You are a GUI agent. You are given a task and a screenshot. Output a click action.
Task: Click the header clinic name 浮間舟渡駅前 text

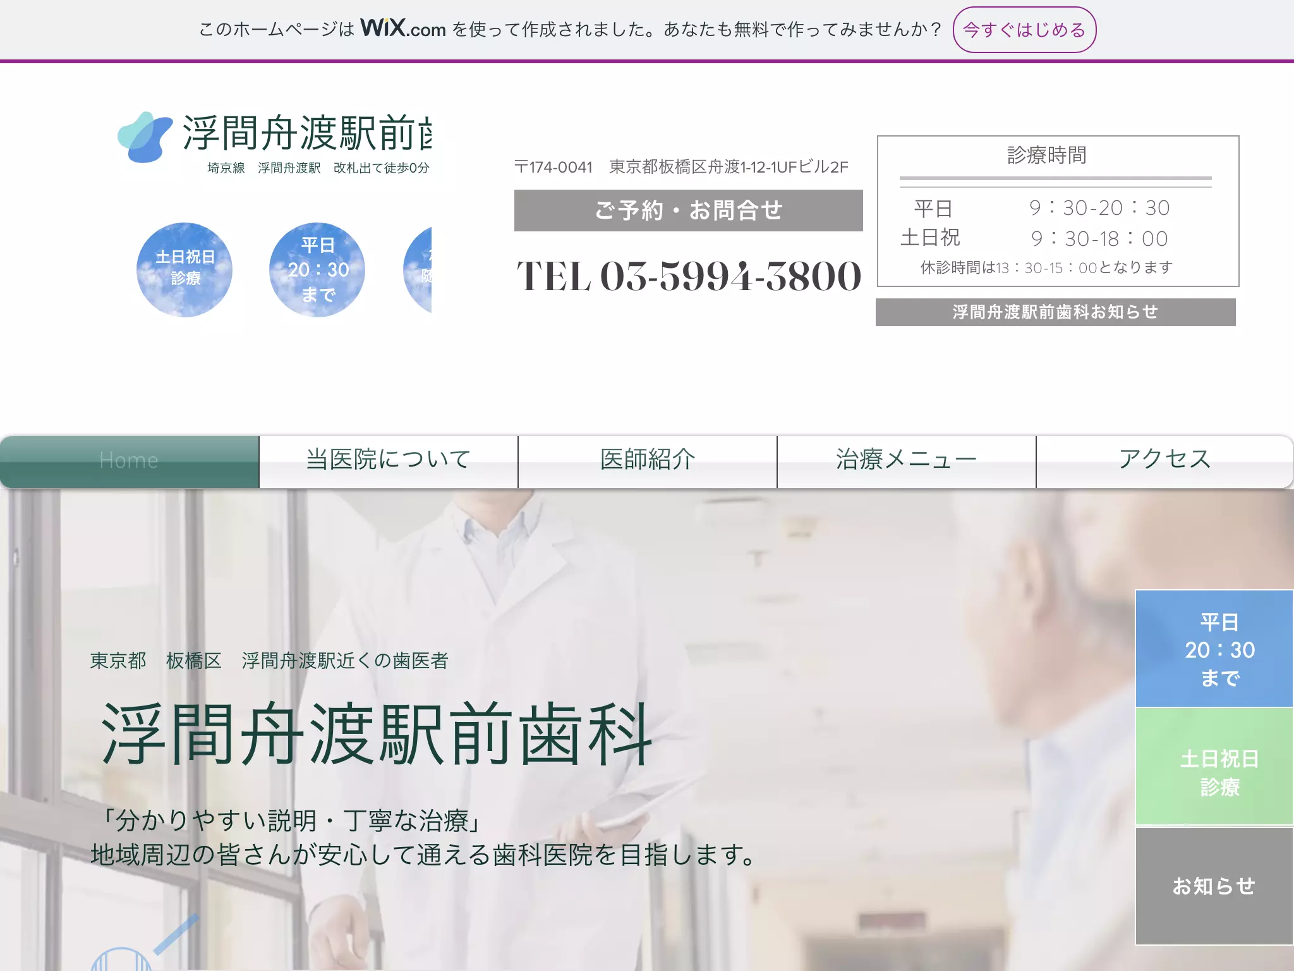pyautogui.click(x=307, y=133)
